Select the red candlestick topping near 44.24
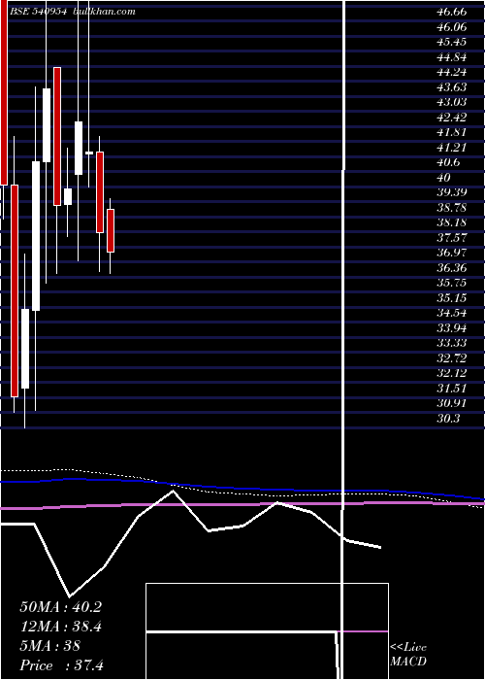The image size is (485, 680). point(57,136)
